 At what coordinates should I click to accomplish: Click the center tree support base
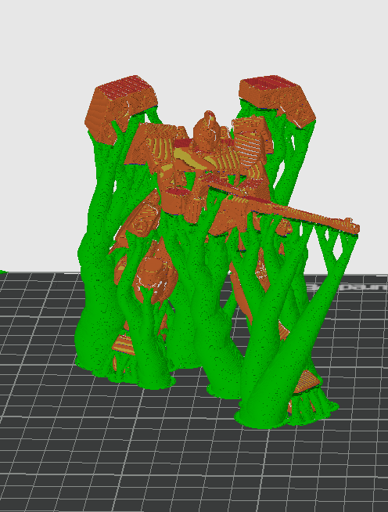pyautogui.click(x=224, y=390)
